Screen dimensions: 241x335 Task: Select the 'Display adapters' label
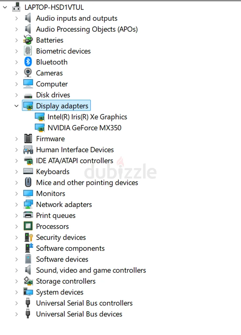click(x=62, y=106)
